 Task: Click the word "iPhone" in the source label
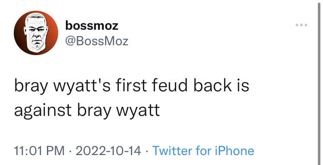click(234, 151)
